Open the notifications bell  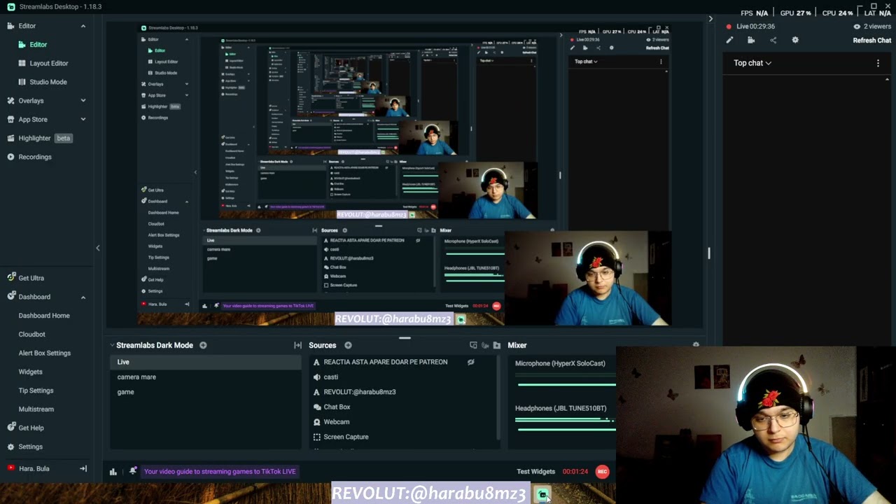pyautogui.click(x=133, y=471)
